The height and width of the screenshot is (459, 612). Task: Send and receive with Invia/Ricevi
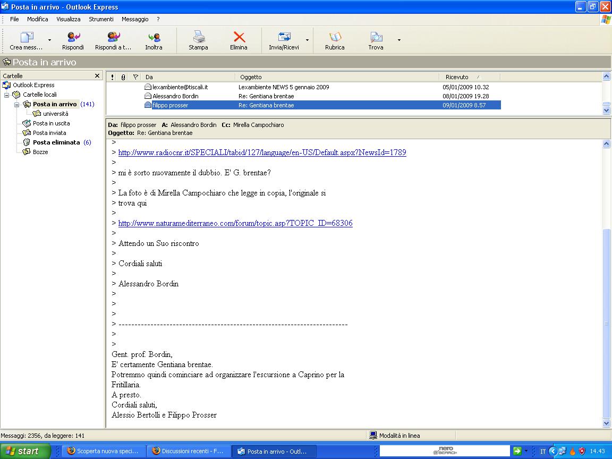tap(284, 40)
